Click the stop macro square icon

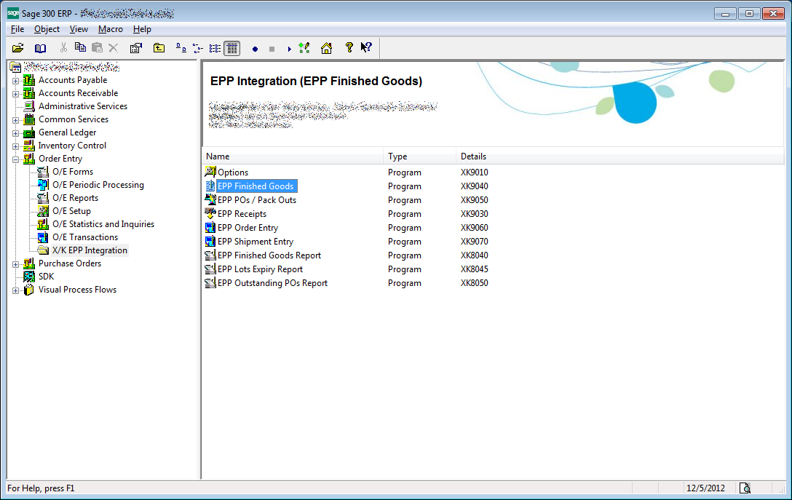coord(272,49)
